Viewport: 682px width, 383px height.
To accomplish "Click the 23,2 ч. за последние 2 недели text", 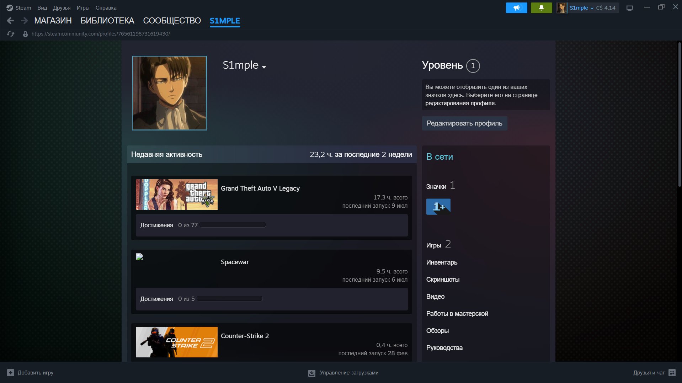I will click(x=361, y=154).
